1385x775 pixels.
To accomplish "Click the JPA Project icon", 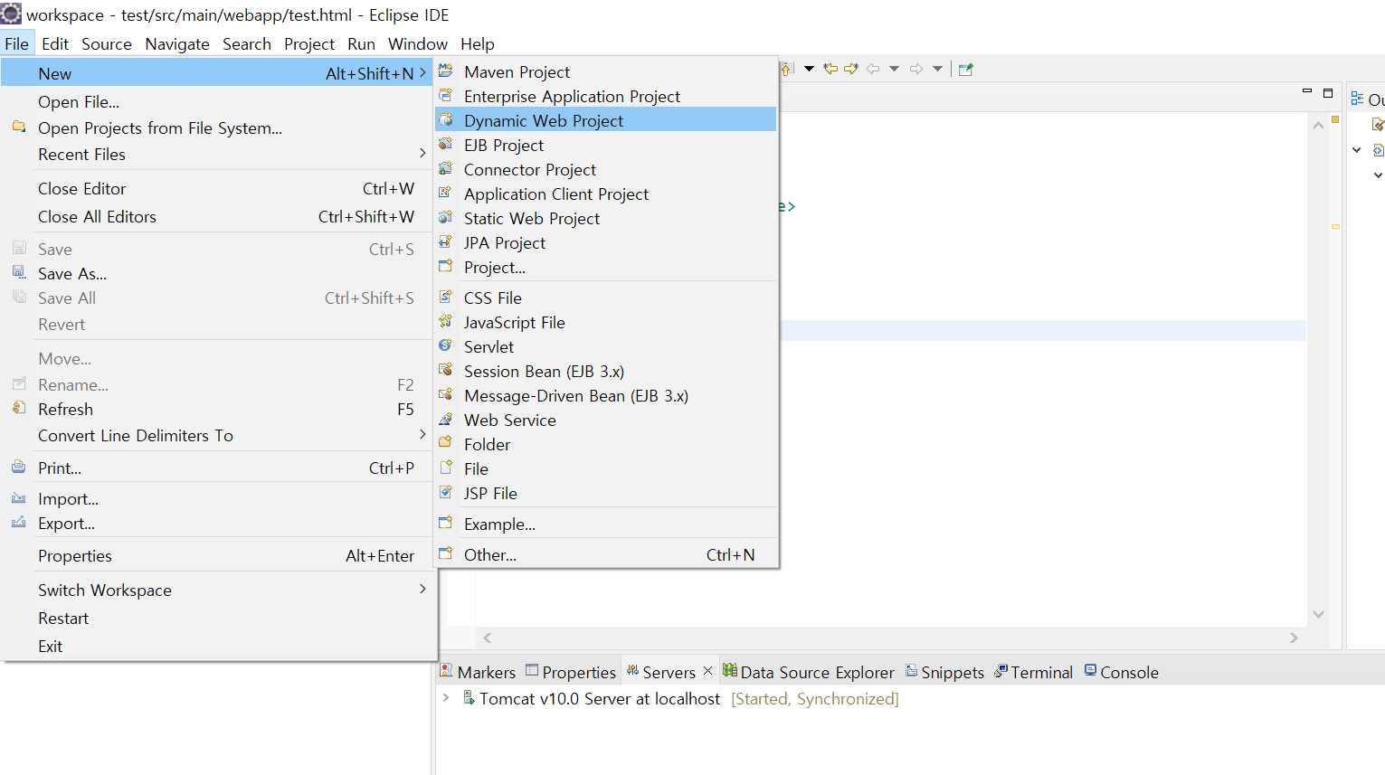I will click(446, 242).
